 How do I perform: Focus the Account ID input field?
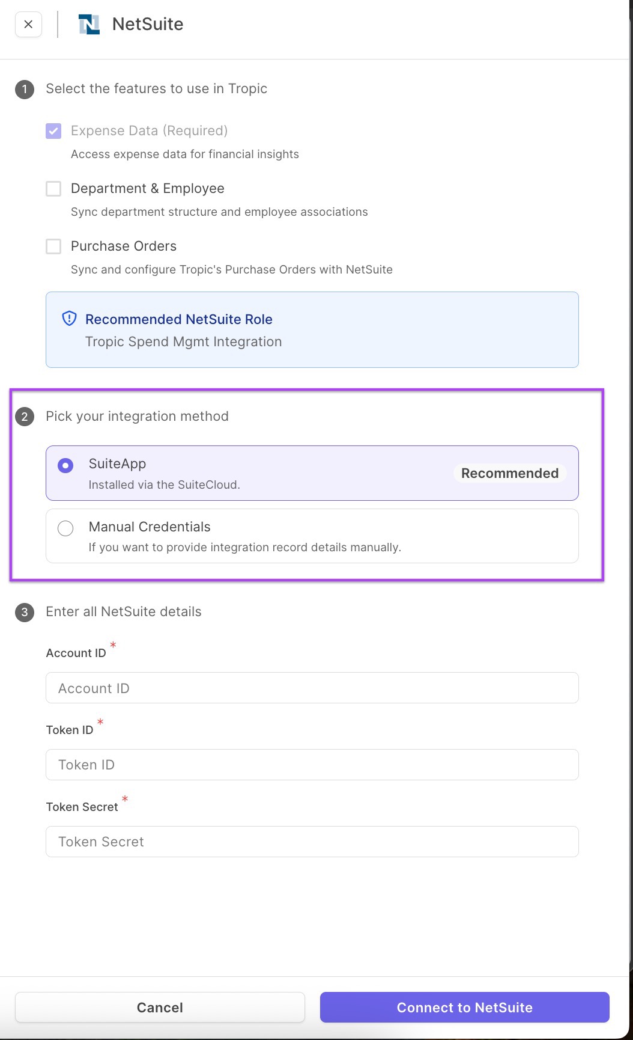point(312,688)
